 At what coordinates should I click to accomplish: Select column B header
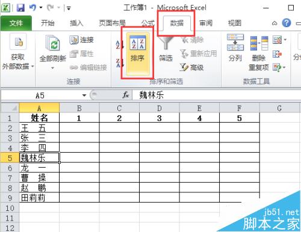(79, 108)
